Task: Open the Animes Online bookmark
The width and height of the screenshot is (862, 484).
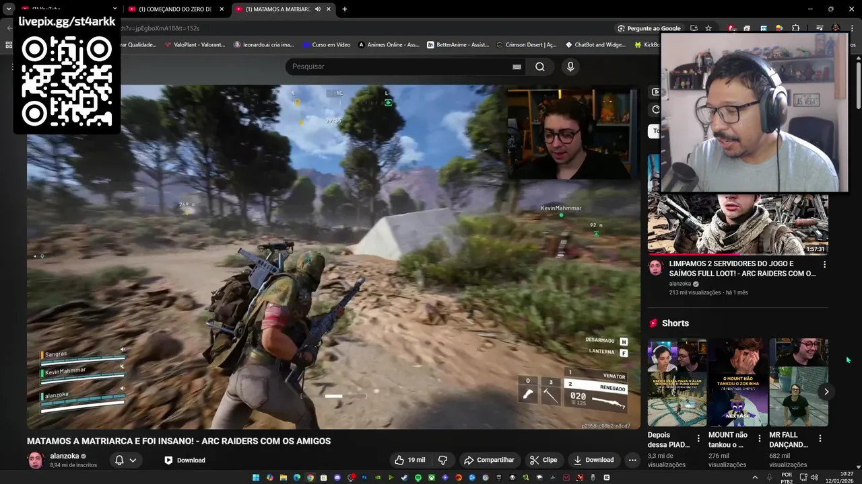Action: 389,45
